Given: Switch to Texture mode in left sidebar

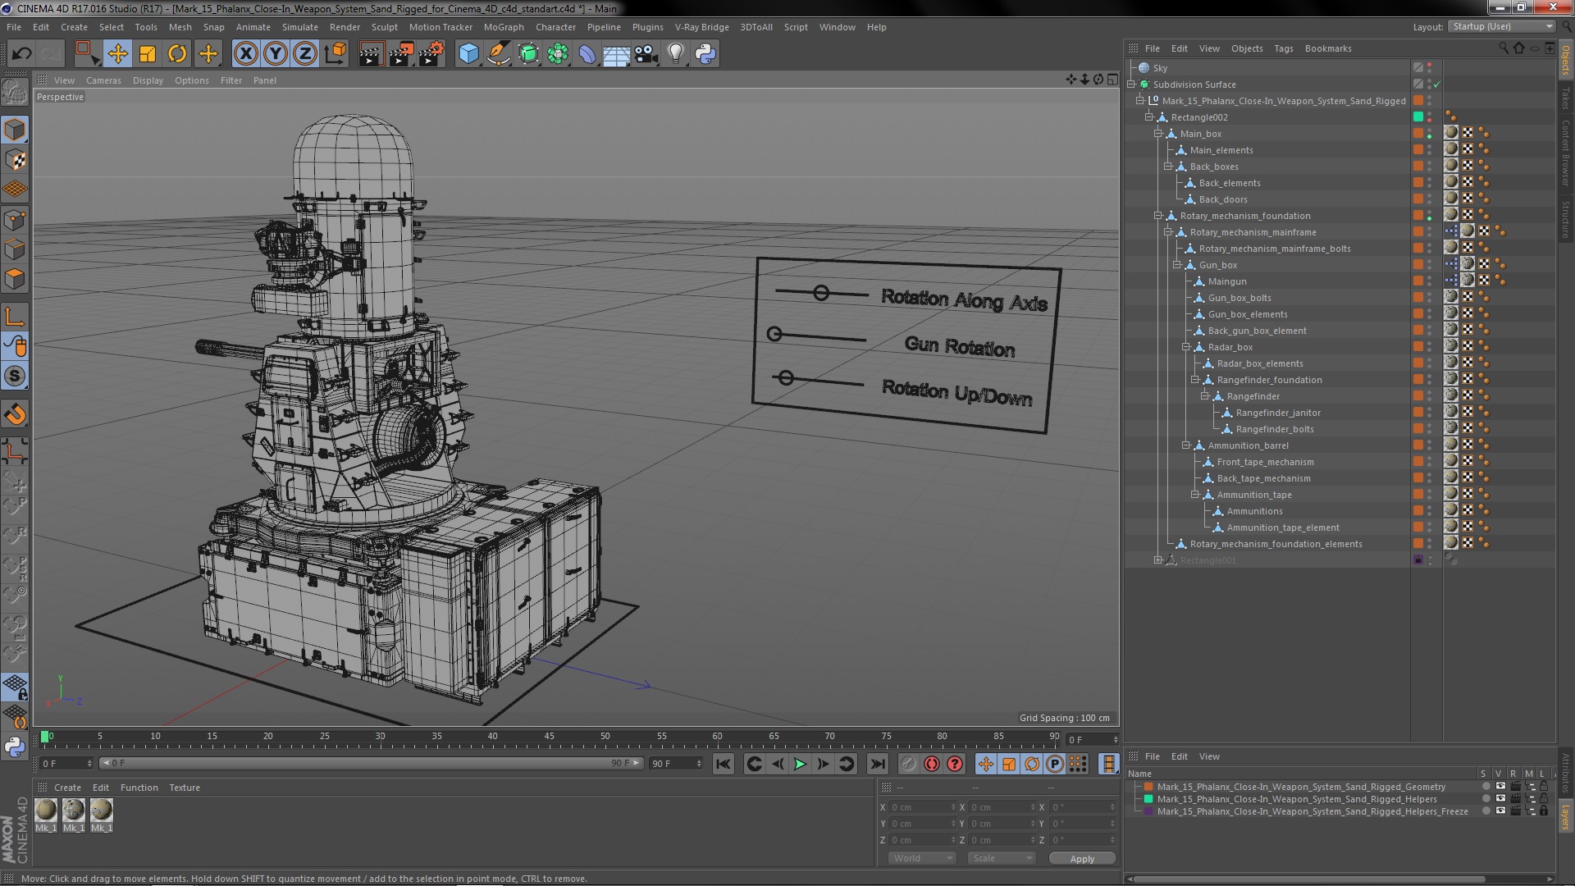Looking at the screenshot, I should pyautogui.click(x=15, y=160).
